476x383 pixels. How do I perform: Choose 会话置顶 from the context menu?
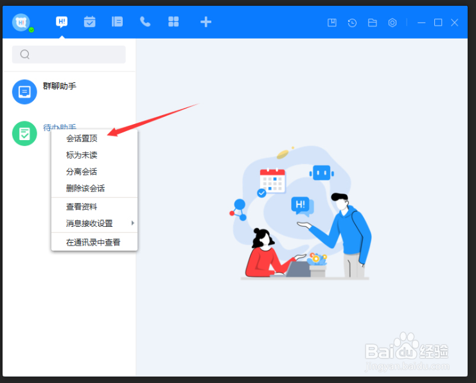94,139
